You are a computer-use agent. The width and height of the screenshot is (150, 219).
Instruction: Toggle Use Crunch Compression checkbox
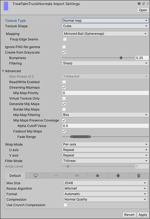click(65, 205)
